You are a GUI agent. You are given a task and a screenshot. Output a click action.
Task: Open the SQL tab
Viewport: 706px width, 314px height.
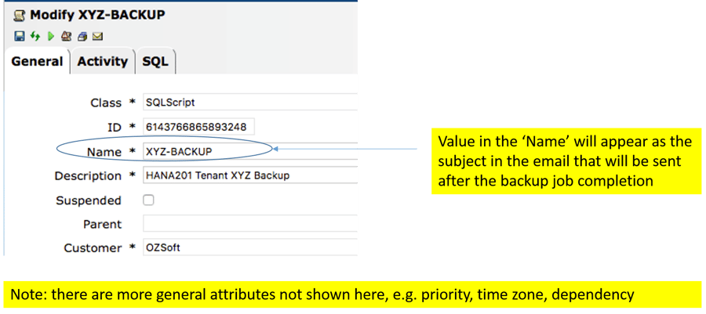[155, 61]
